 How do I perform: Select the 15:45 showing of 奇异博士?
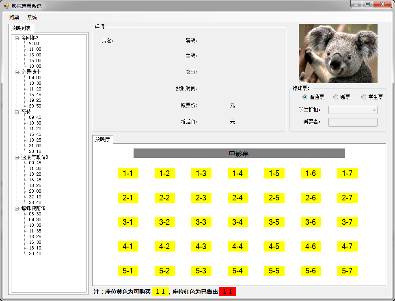[35, 95]
